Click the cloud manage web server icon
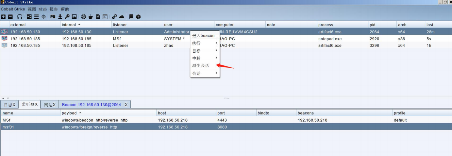 coord(122,17)
